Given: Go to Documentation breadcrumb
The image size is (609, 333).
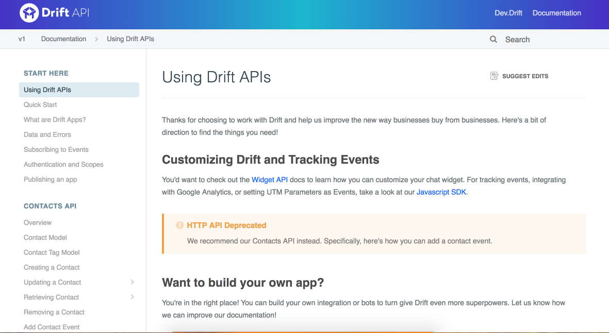Looking at the screenshot, I should (x=64, y=39).
